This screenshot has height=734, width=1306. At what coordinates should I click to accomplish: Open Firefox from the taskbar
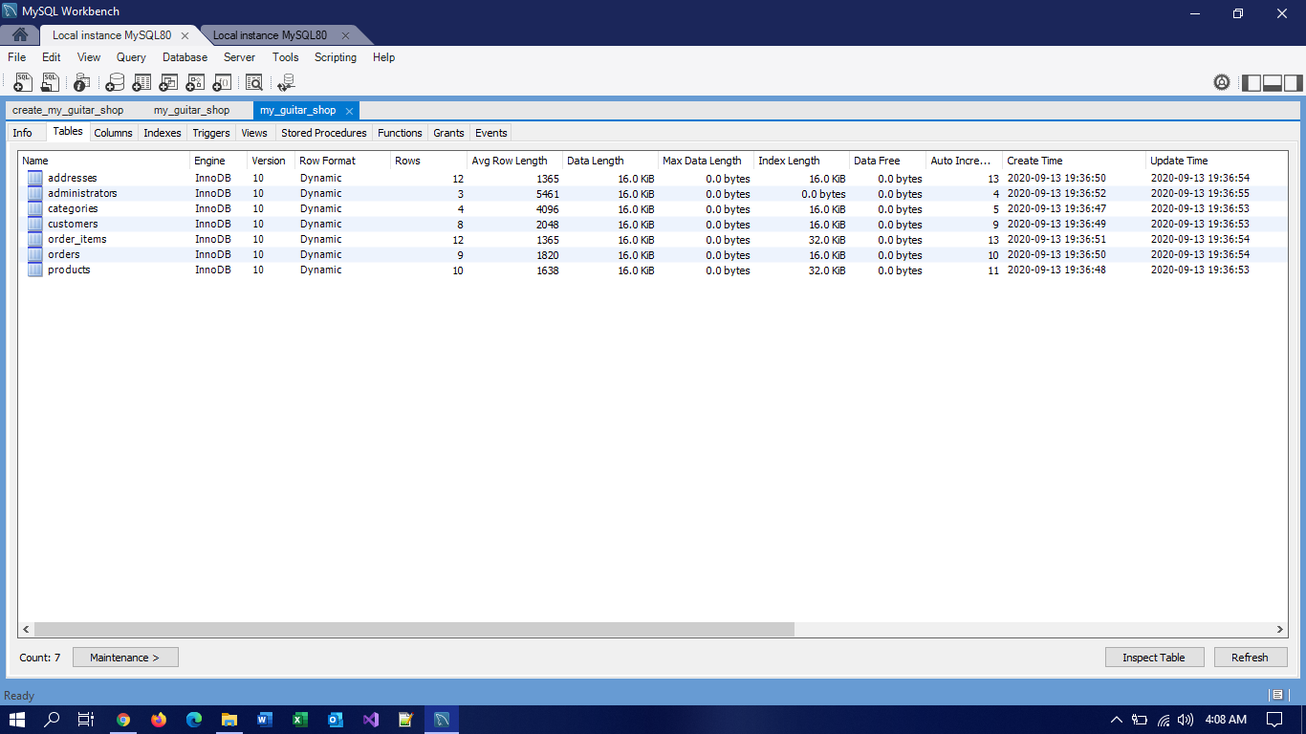click(x=159, y=720)
